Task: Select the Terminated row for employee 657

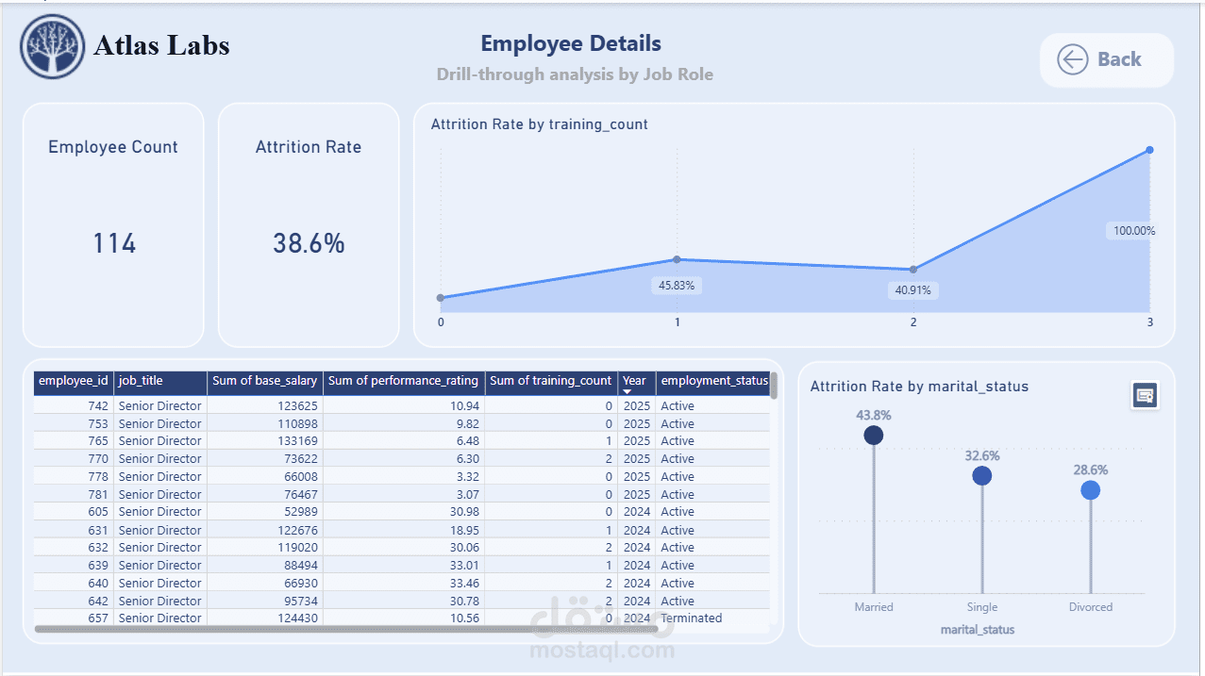Action: (402, 618)
